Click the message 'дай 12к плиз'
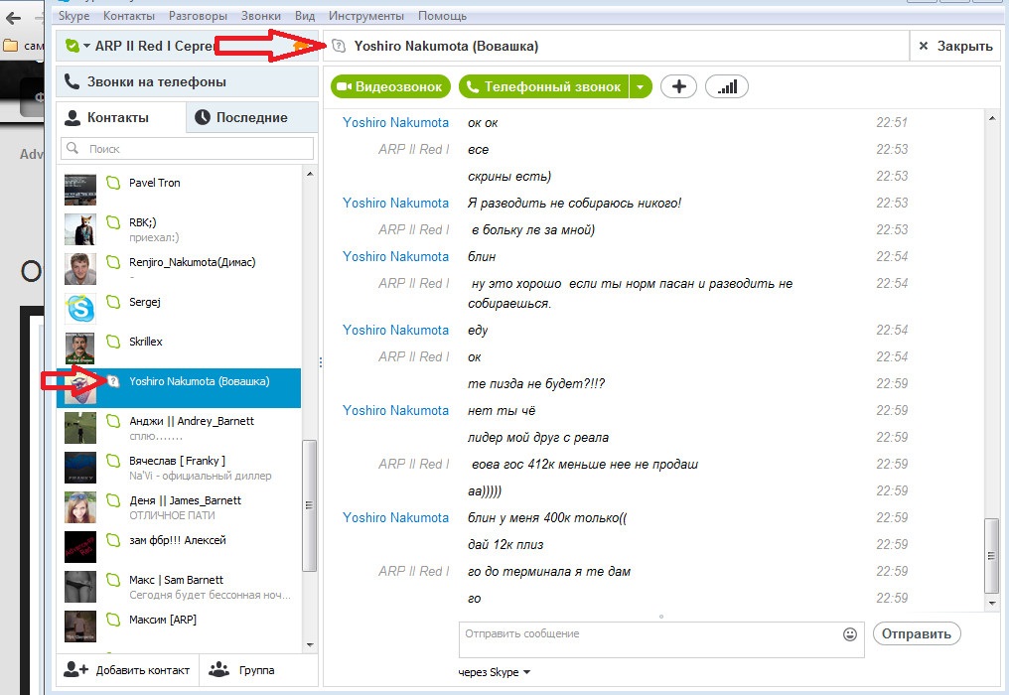 point(505,545)
